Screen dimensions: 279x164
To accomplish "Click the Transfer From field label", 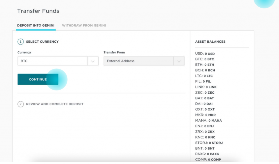I will pyautogui.click(x=114, y=52).
